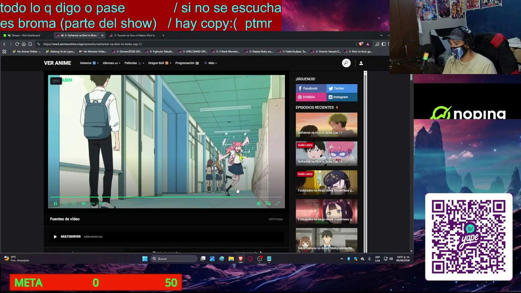
Task: Open bookmark Haite Kudasai
Action: click(x=293, y=52)
